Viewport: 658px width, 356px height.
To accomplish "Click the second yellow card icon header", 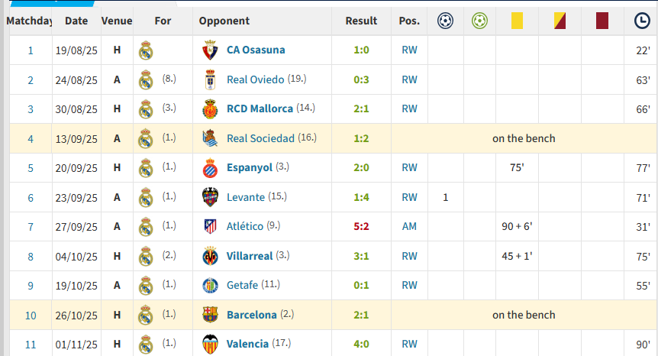I will [x=560, y=21].
